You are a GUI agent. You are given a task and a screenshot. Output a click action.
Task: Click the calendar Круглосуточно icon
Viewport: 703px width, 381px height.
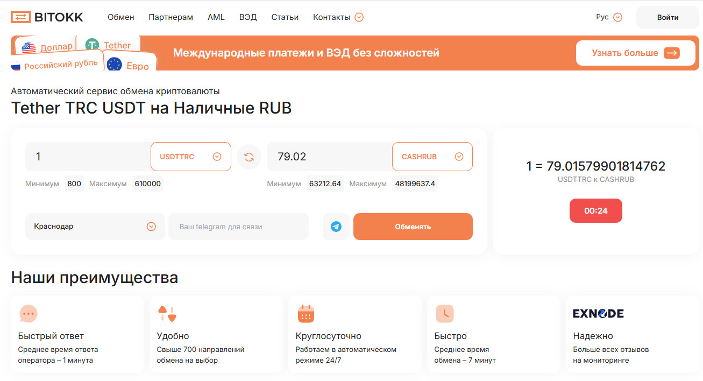(x=306, y=313)
